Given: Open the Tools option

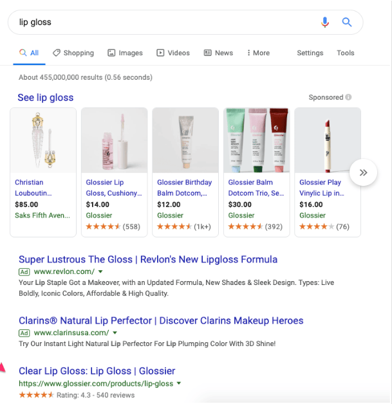Looking at the screenshot, I should click(x=345, y=53).
